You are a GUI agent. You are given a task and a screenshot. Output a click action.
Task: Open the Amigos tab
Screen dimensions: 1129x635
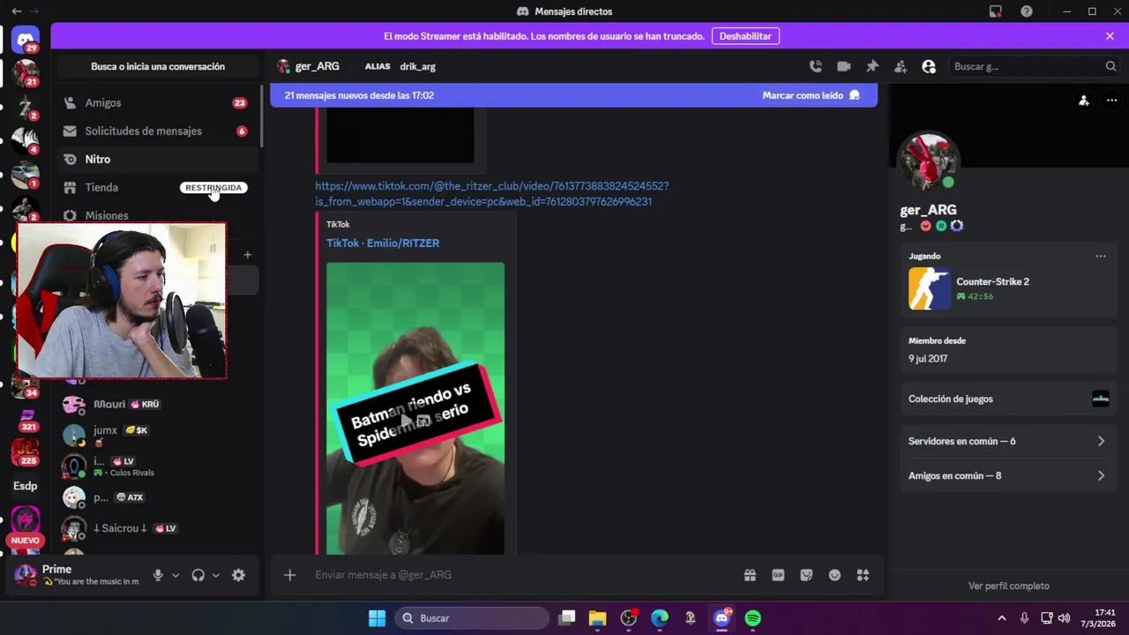pyautogui.click(x=158, y=102)
